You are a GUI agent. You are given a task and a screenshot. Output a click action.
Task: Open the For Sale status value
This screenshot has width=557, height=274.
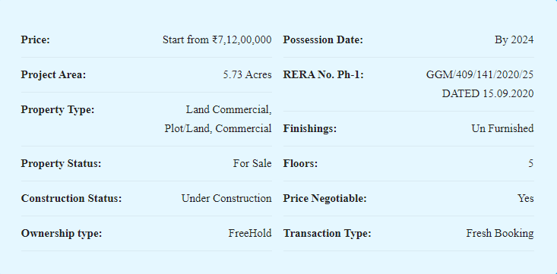pyautogui.click(x=252, y=163)
